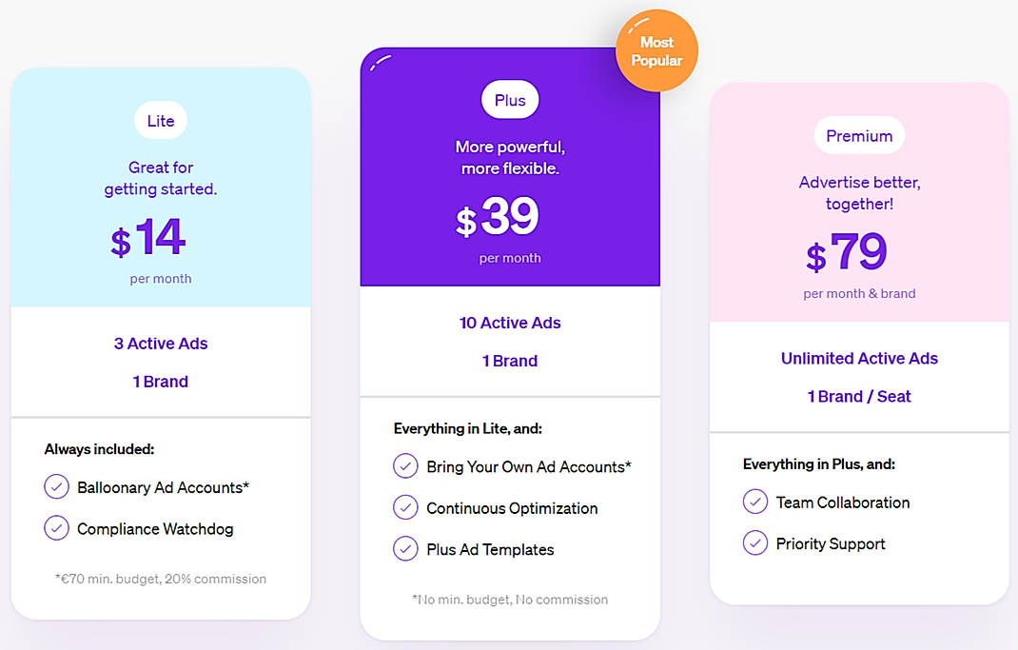
Task: Select the Lite plan badge
Action: (160, 120)
